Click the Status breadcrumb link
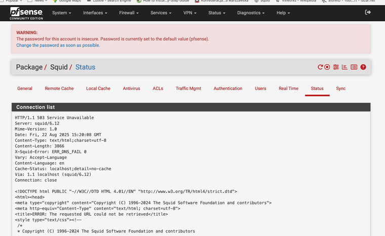The image size is (385, 236). coord(85,67)
